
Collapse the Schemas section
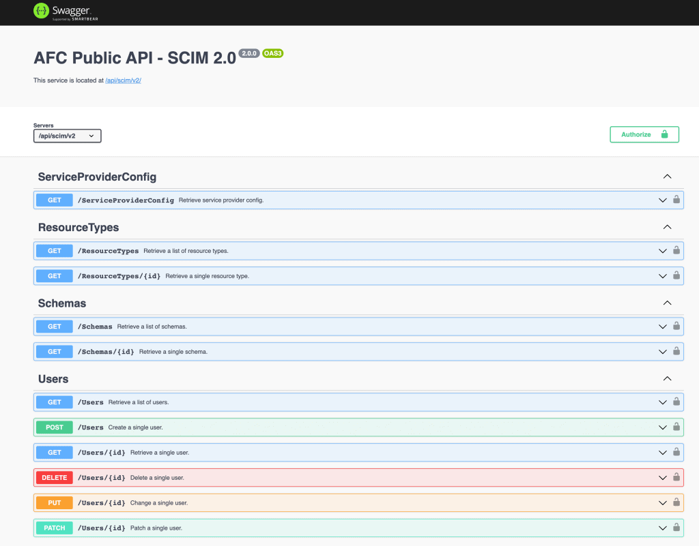[x=667, y=303]
